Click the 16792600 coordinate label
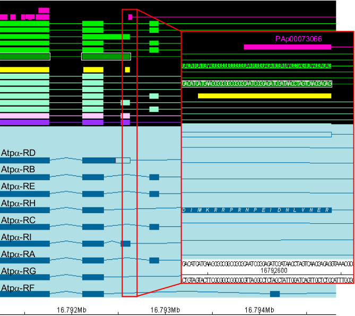This screenshot has height=316, width=355. click(274, 270)
